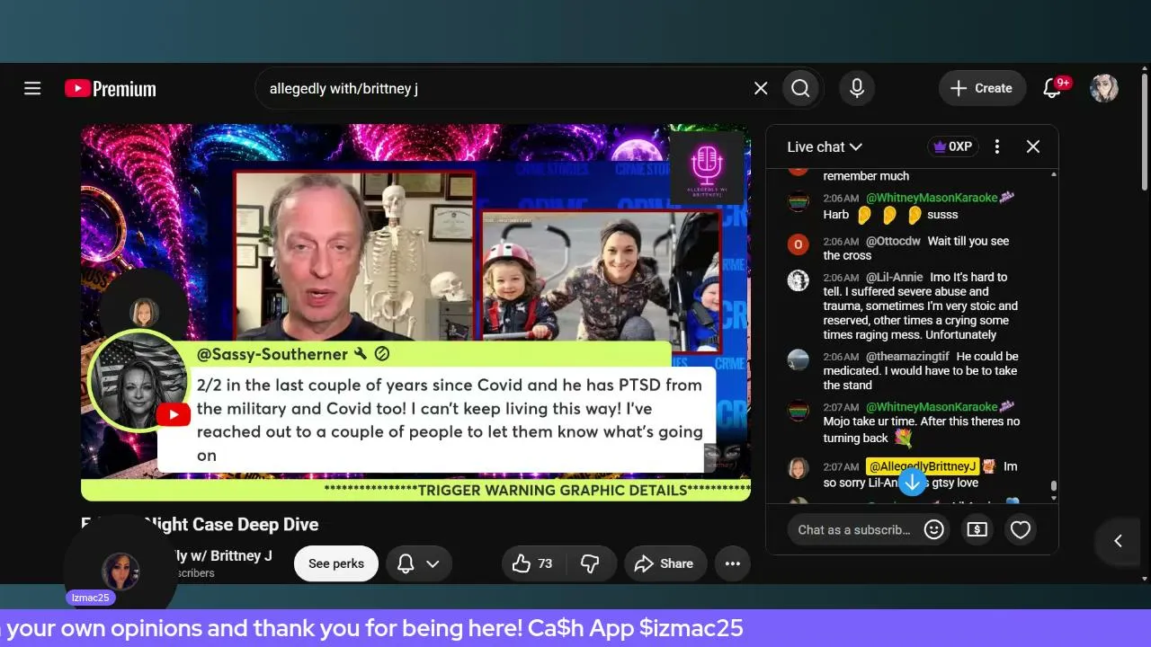
Task: Open @Lil-Annie chat author name
Action: (x=894, y=277)
